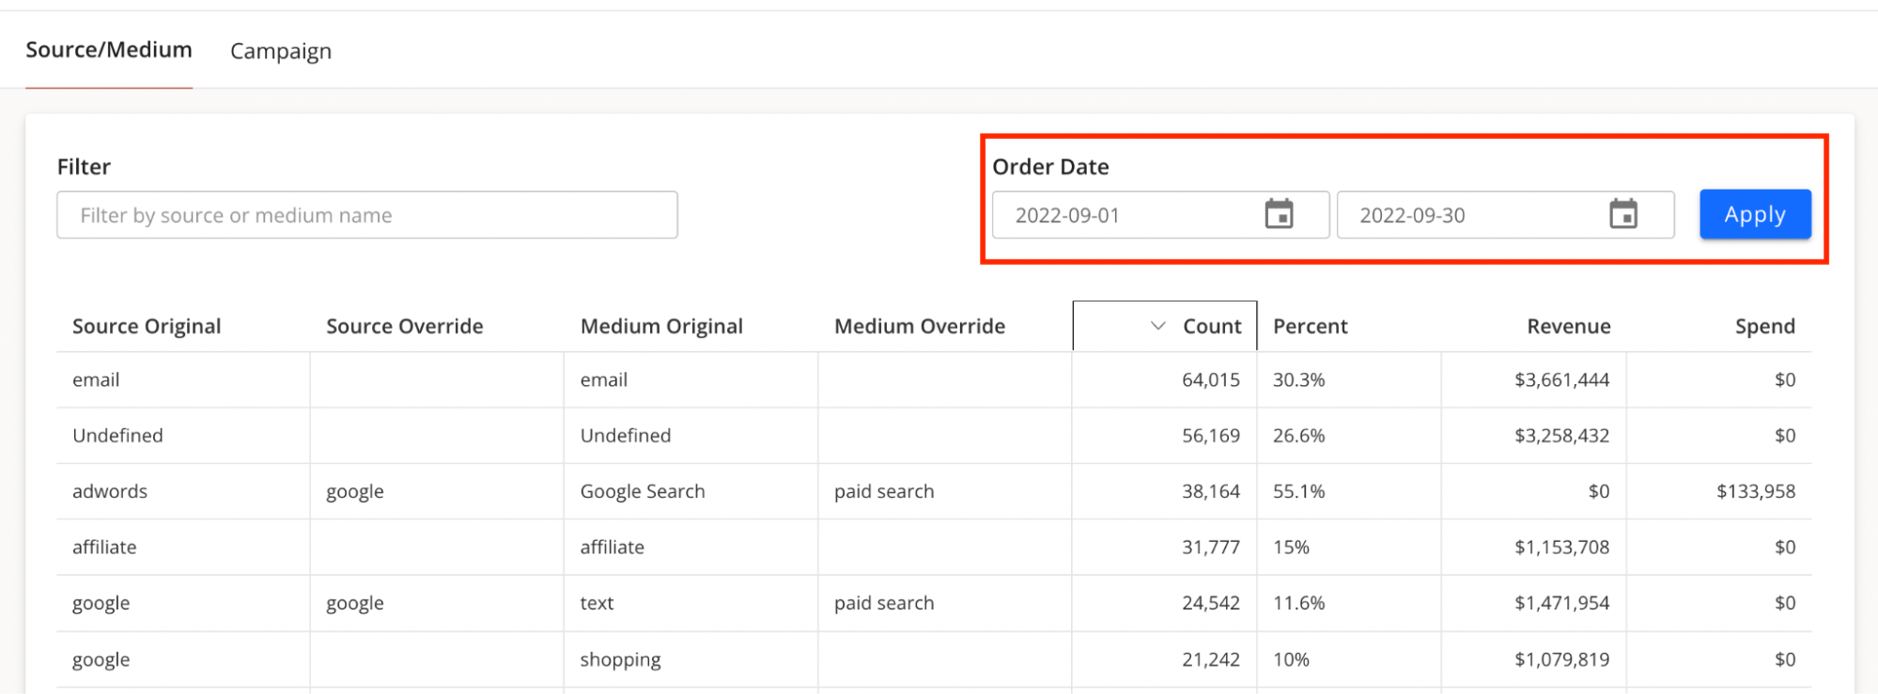Switch to the Source/Medium tab
Image resolution: width=1878 pixels, height=694 pixels.
click(x=109, y=50)
